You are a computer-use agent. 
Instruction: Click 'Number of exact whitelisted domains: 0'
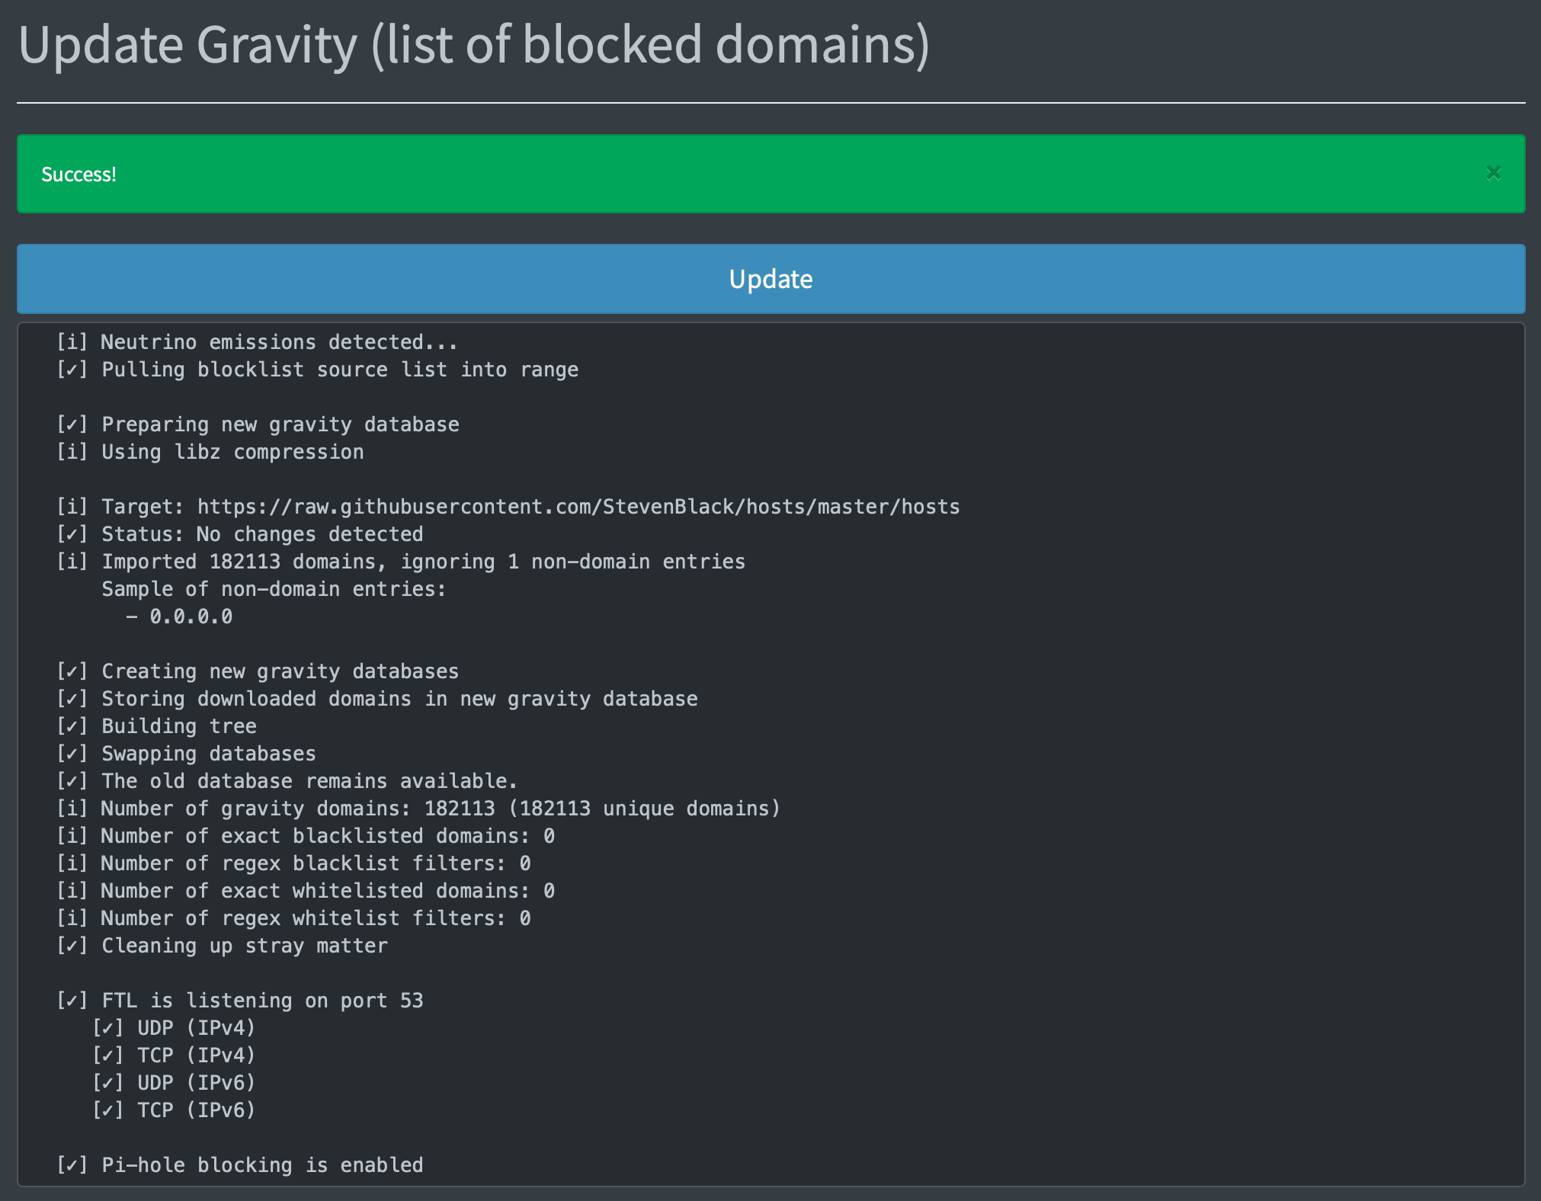tap(306, 891)
